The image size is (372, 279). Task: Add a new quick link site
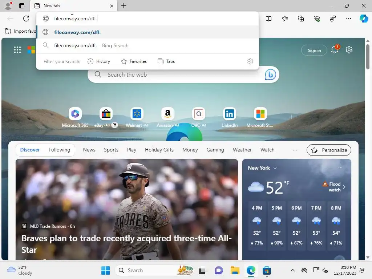(x=291, y=117)
